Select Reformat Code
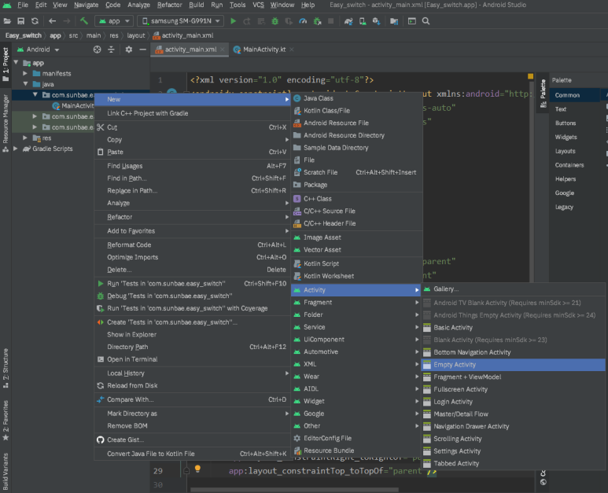This screenshot has width=608, height=493. click(x=193, y=245)
